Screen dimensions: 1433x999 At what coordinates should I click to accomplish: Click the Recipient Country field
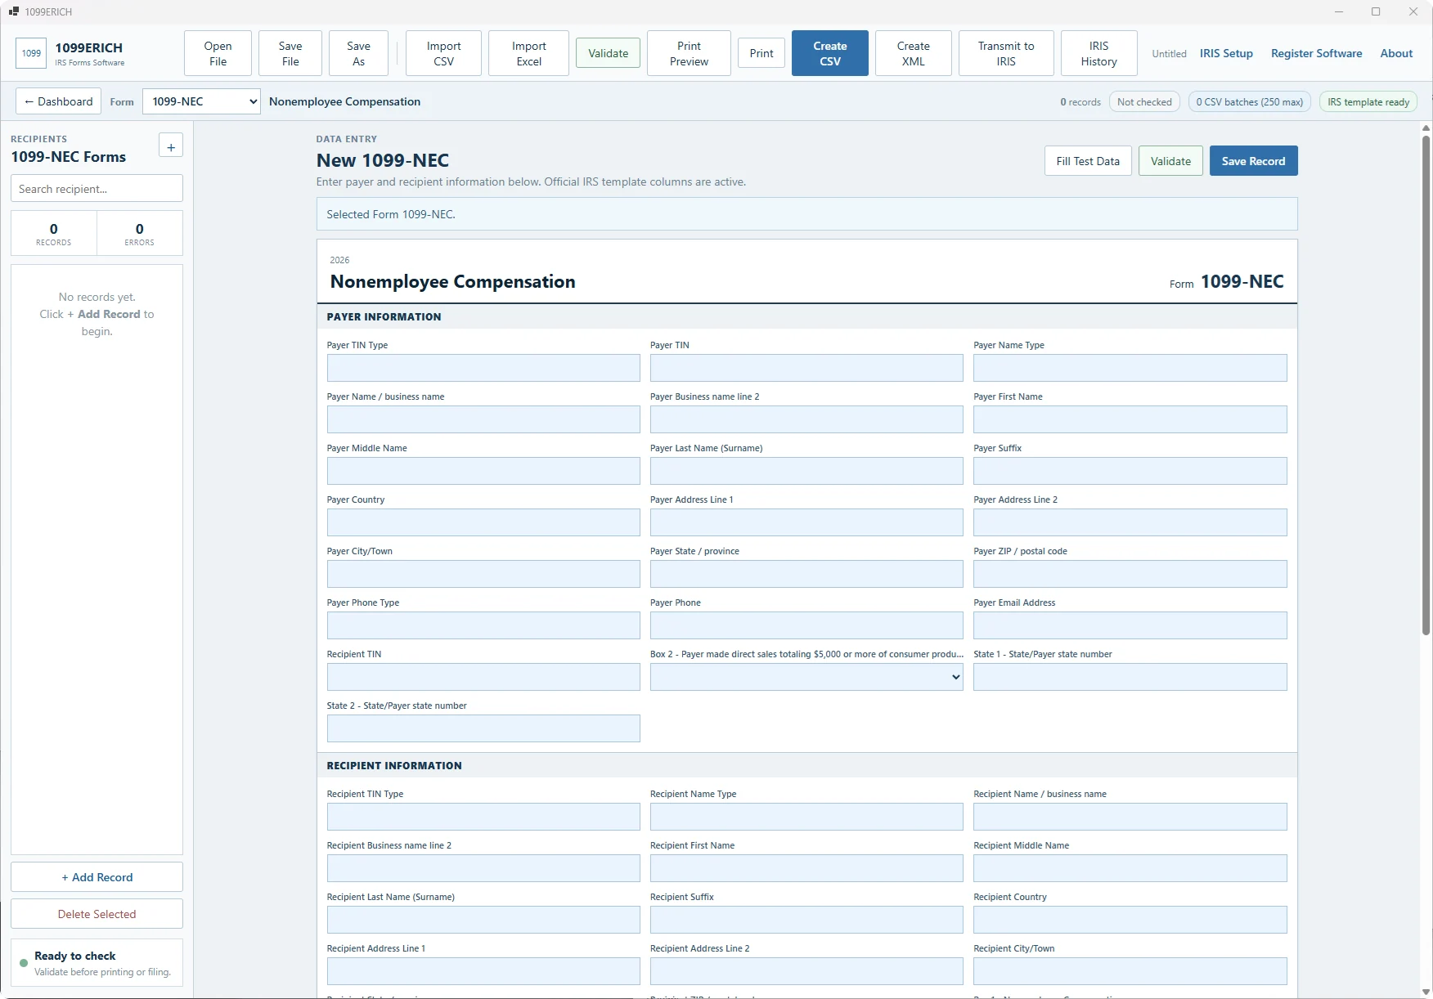point(1130,920)
